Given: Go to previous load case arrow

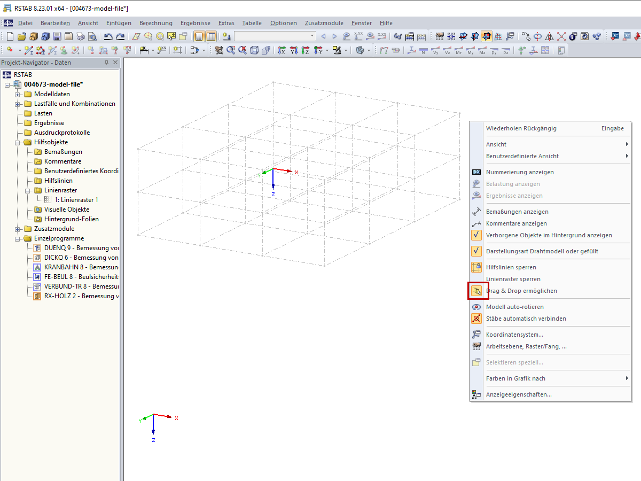Looking at the screenshot, I should coord(323,36).
